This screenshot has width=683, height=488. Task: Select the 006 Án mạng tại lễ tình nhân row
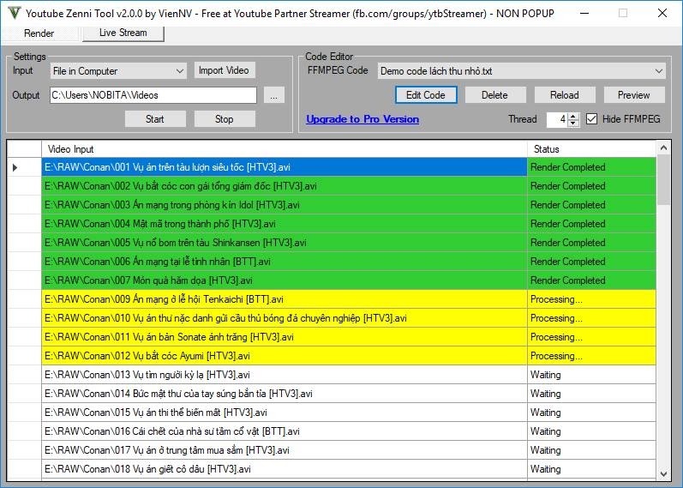pyautogui.click(x=285, y=262)
